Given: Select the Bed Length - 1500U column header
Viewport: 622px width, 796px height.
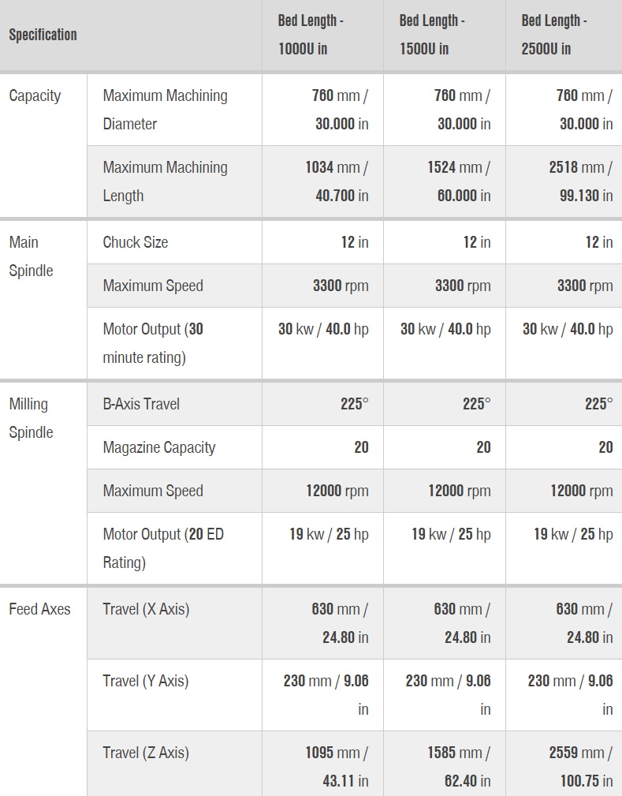Looking at the screenshot, I should click(x=431, y=35).
